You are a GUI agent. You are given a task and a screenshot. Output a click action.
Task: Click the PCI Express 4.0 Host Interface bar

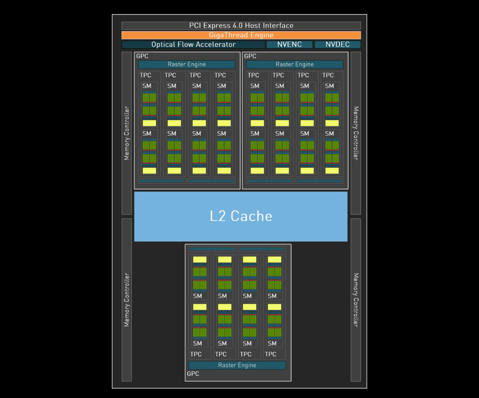pos(241,26)
